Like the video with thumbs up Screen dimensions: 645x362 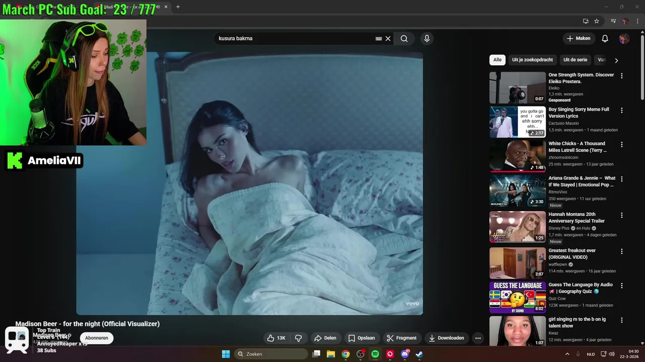point(276,338)
